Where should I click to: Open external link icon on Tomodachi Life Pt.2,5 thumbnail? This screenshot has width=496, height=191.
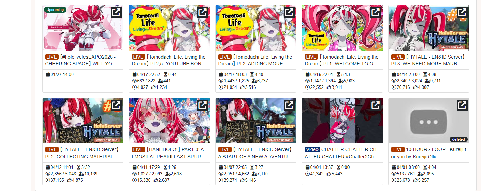[203, 13]
